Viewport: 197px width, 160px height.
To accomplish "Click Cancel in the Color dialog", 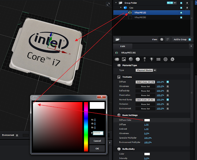I will pyautogui.click(x=97, y=141).
